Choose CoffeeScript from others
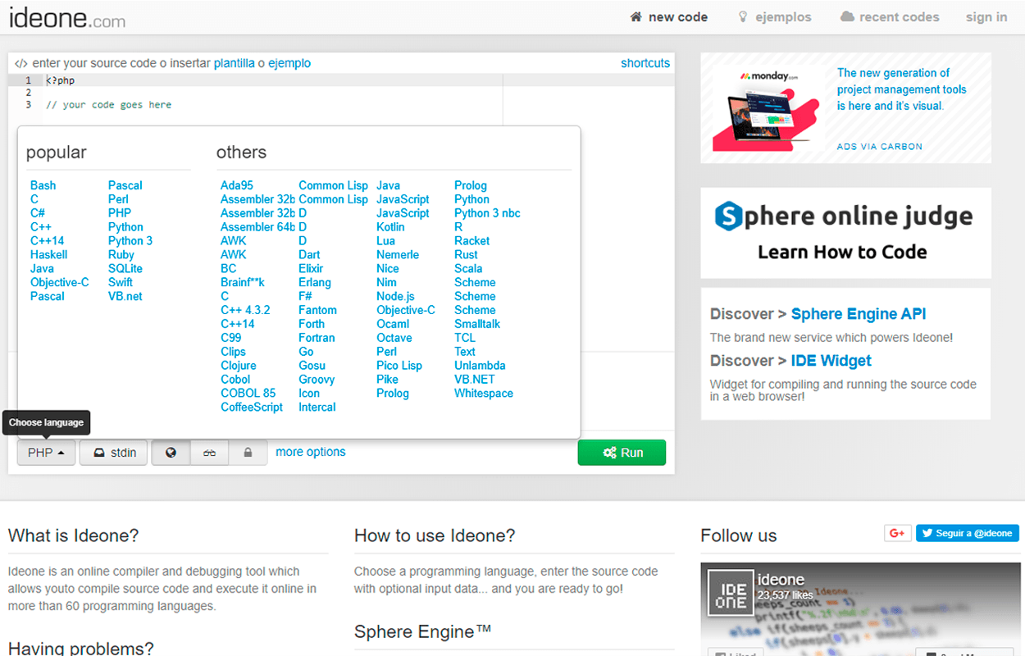The width and height of the screenshot is (1025, 656). [x=252, y=407]
